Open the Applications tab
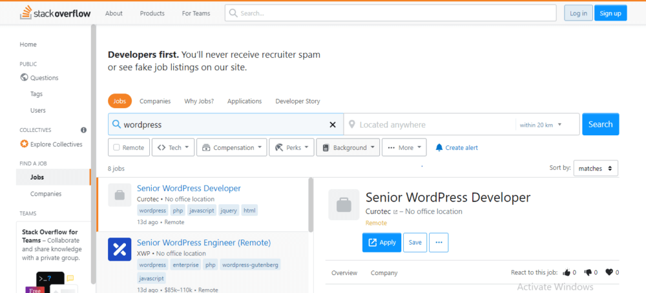This screenshot has width=646, height=293. (244, 101)
